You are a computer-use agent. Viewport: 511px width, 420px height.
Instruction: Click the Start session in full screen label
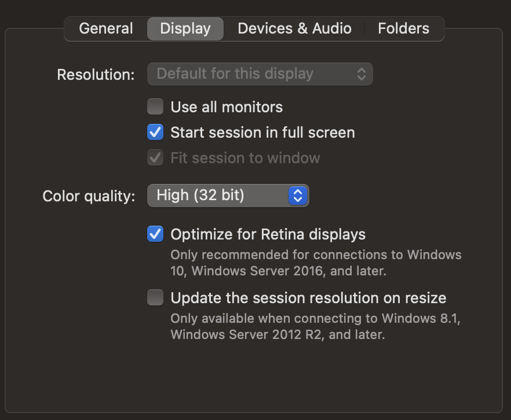coord(262,132)
